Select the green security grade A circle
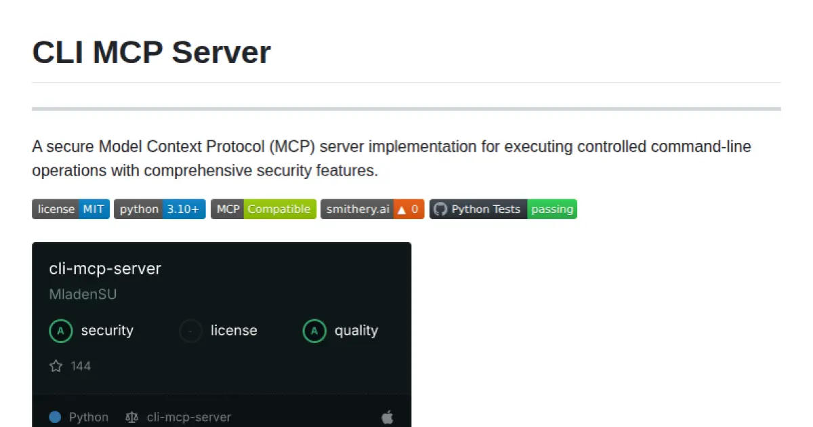This screenshot has width=813, height=427. [x=60, y=331]
